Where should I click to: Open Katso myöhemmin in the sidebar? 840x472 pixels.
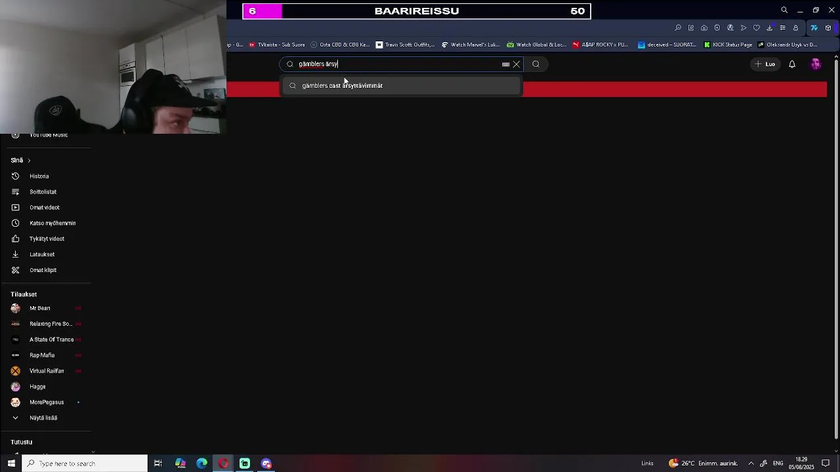pyautogui.click(x=45, y=224)
